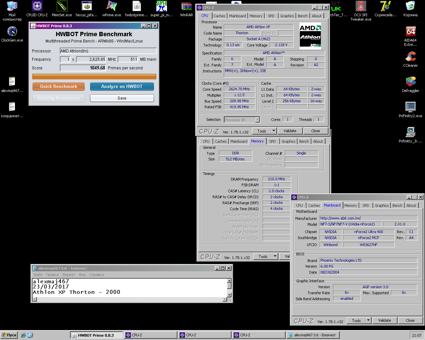Click the AMD Athlon XP logo
This screenshot has height=340, width=425.
(310, 36)
